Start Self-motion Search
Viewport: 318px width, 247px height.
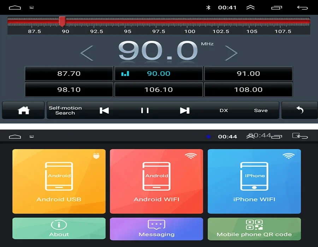[65, 110]
